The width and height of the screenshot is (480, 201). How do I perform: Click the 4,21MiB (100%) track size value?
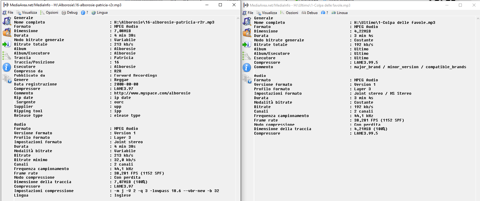[x=371, y=129]
